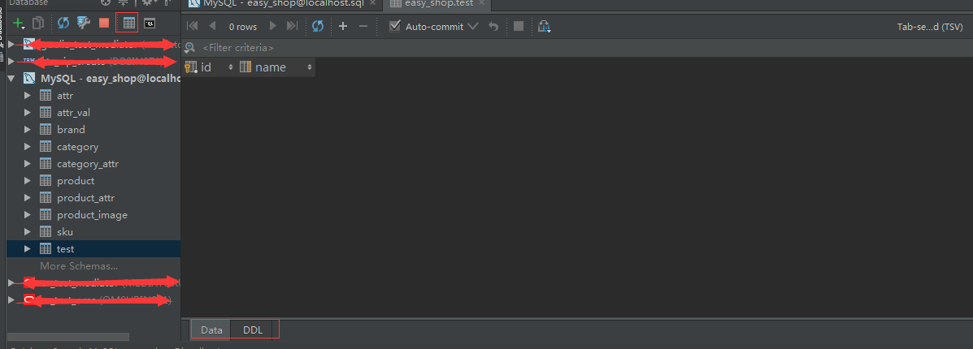Expand the product table node
The height and width of the screenshot is (349, 973).
pos(28,181)
